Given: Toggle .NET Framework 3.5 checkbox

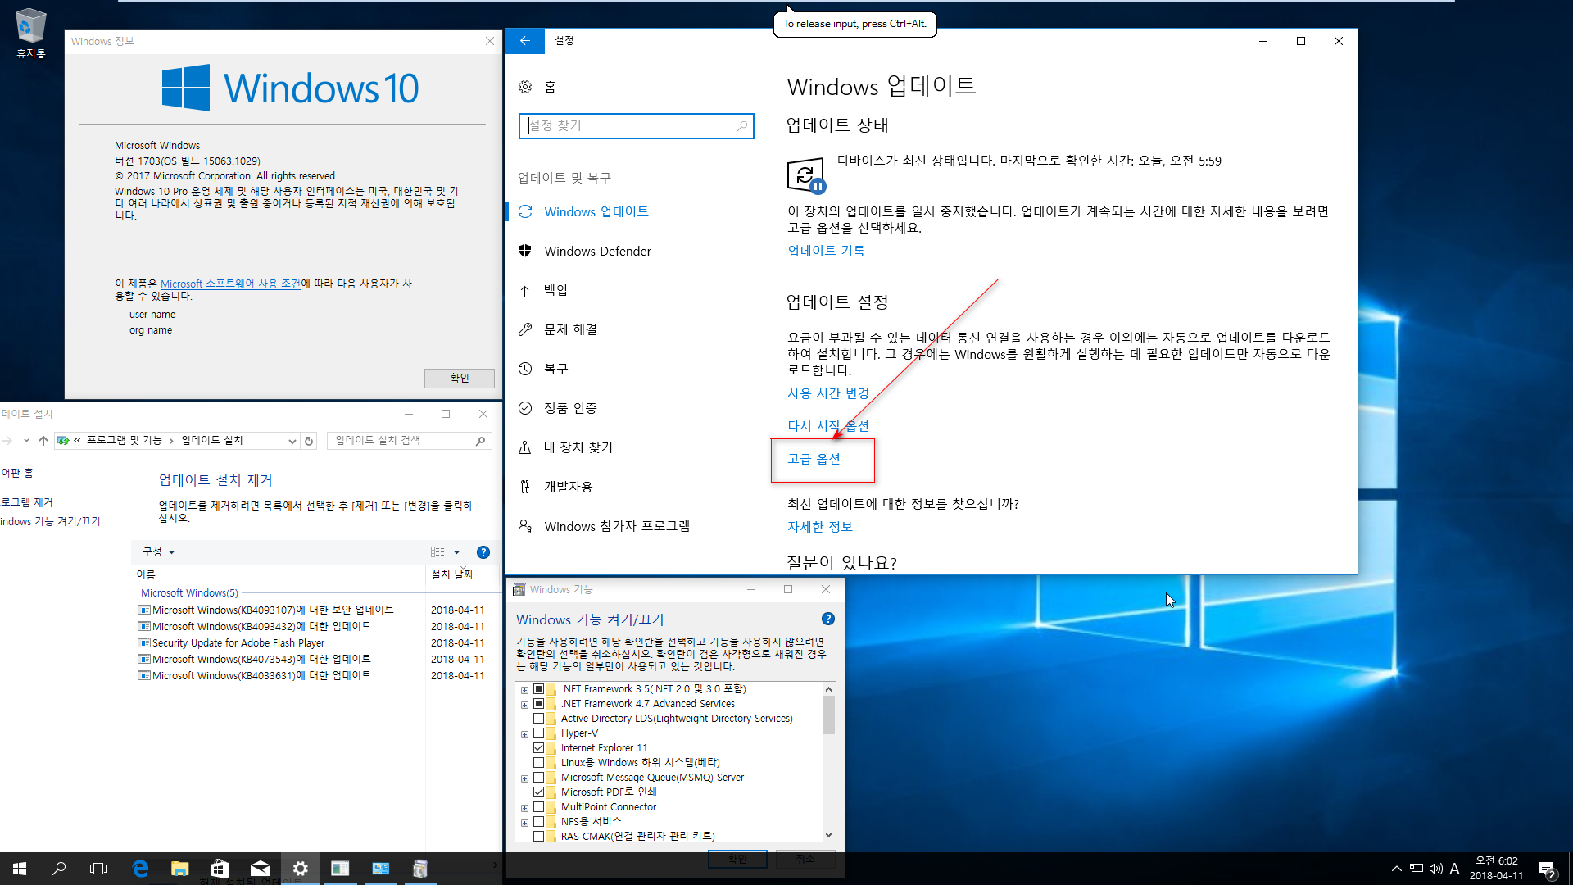Looking at the screenshot, I should coord(538,689).
